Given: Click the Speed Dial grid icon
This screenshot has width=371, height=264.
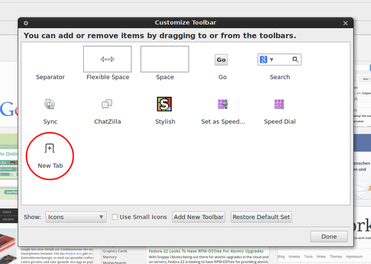Looking at the screenshot, I should click(x=279, y=104).
